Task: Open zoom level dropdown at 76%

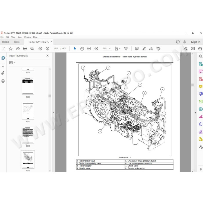Action: point(110,48)
